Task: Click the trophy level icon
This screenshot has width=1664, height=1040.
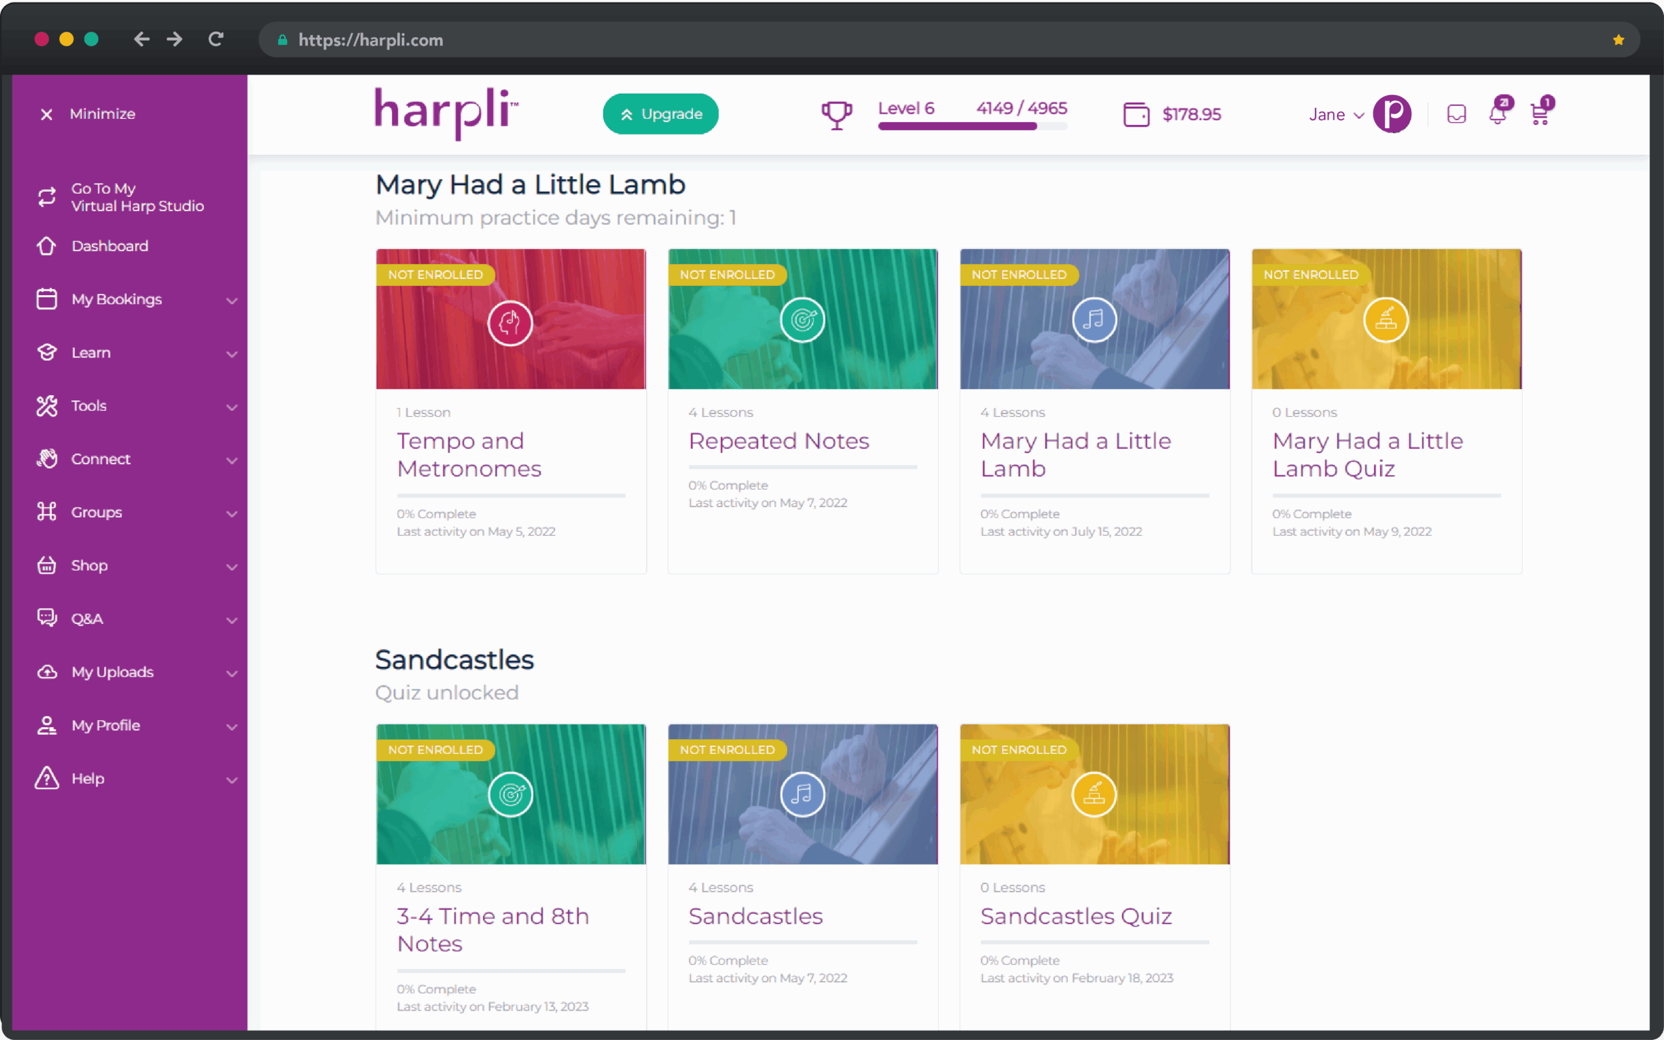Action: pyautogui.click(x=837, y=115)
